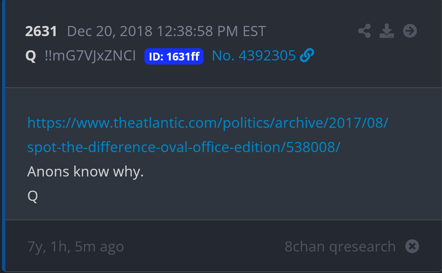
Task: Copy the permalink using the chain link icon
Action: click(x=307, y=55)
